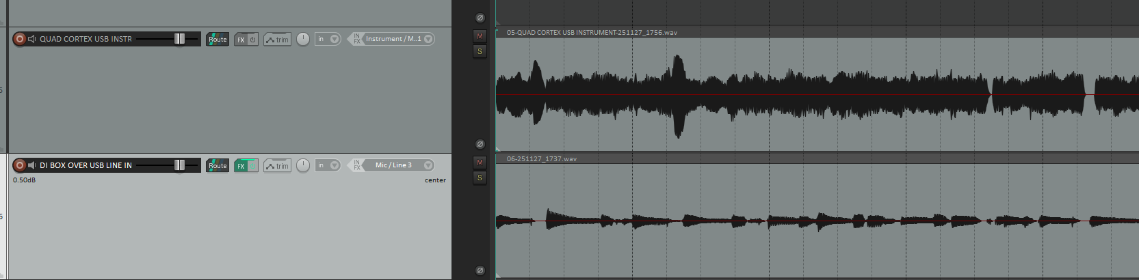Open input FX for the DI BOX track
Image resolution: width=1139 pixels, height=280 pixels.
[x=356, y=165]
